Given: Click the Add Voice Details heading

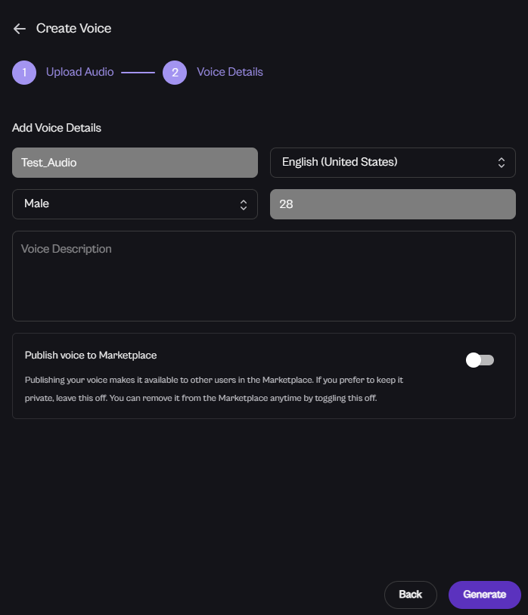Looking at the screenshot, I should (x=57, y=128).
